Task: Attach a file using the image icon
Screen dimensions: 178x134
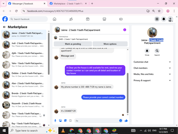Action: click(x=60, y=121)
